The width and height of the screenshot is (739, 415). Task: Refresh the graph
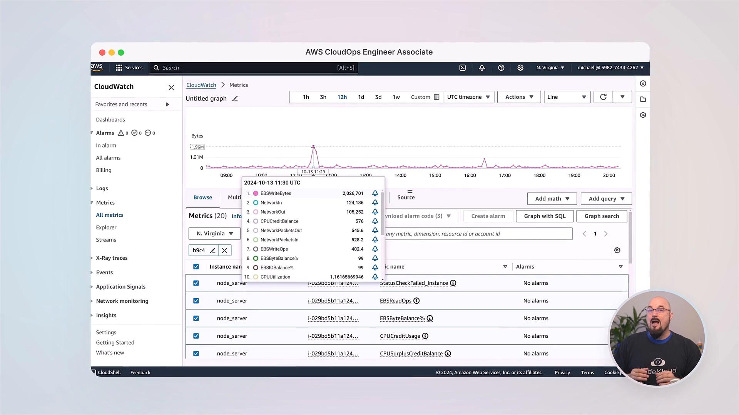[x=603, y=97]
